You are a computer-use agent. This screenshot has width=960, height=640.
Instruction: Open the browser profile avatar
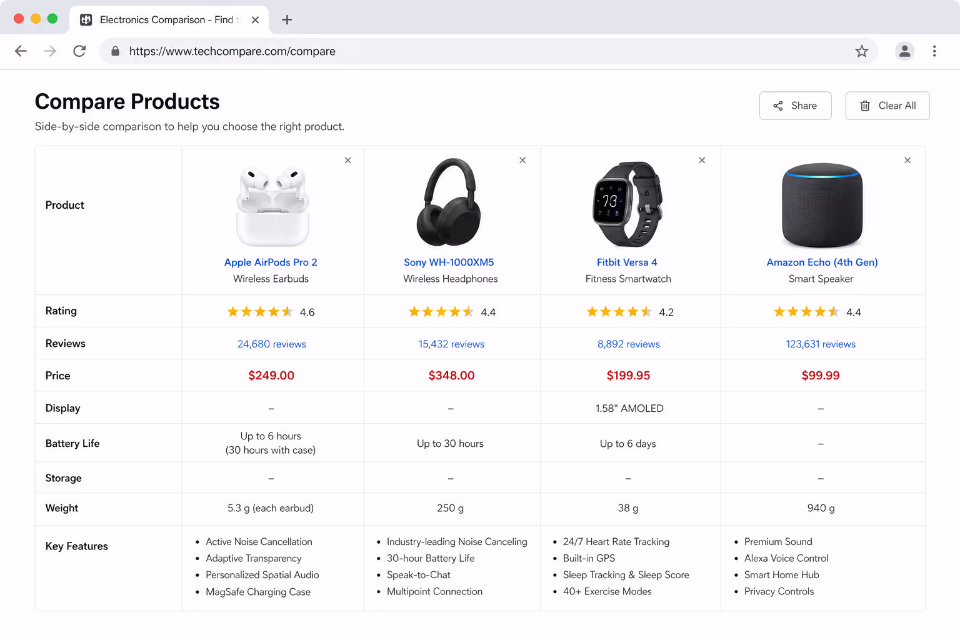[x=904, y=51]
